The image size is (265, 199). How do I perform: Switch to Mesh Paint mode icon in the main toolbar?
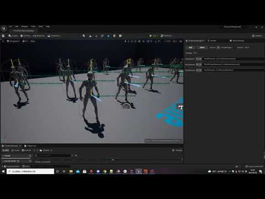(102, 36)
